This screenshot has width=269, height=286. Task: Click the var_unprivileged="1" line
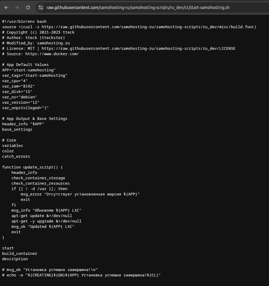click(25, 108)
